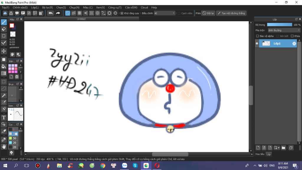The height and width of the screenshot is (170, 302).
Task: Click the cloud save icon
Action: click(5, 13)
